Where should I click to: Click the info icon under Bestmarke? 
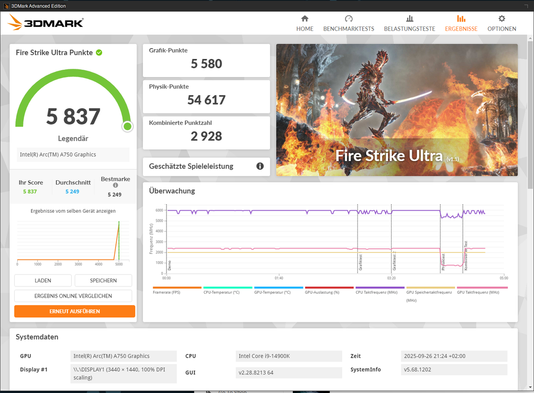115,185
